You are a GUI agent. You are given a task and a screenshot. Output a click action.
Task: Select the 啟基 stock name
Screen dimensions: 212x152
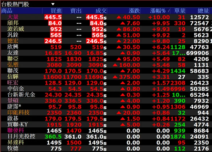13,119
